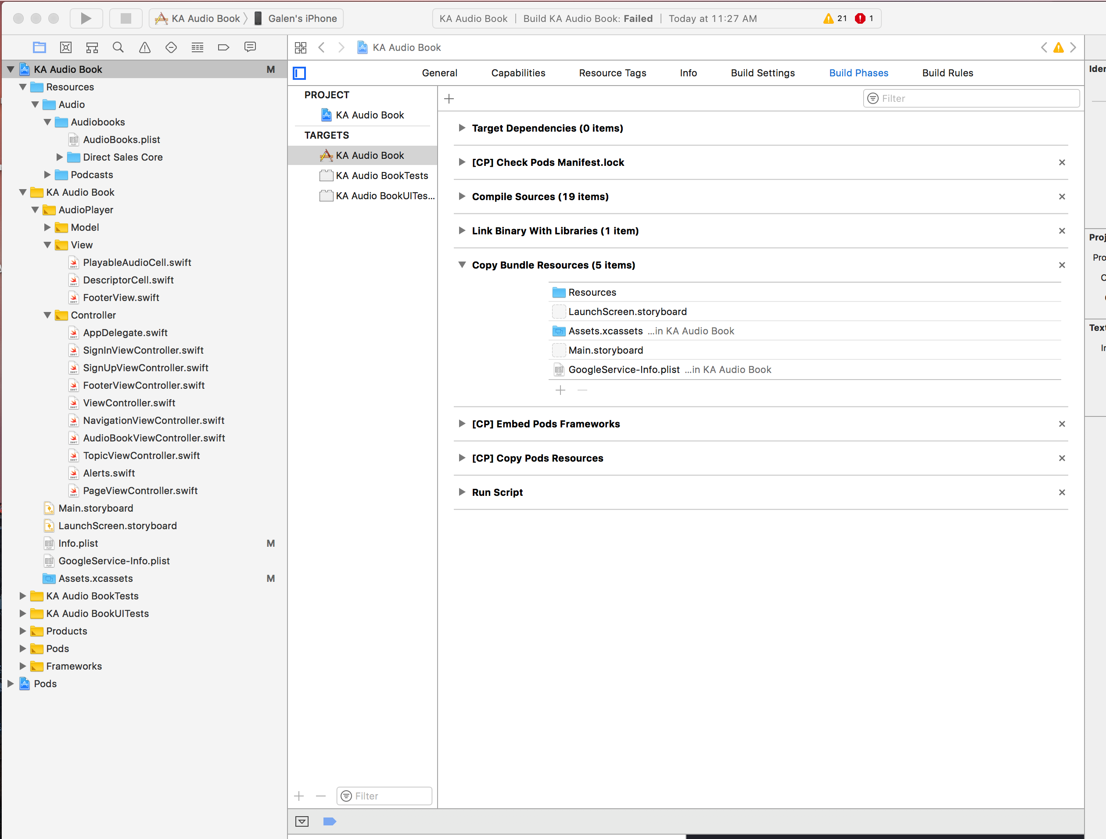Expand the Compile Sources build phase

pyautogui.click(x=462, y=197)
